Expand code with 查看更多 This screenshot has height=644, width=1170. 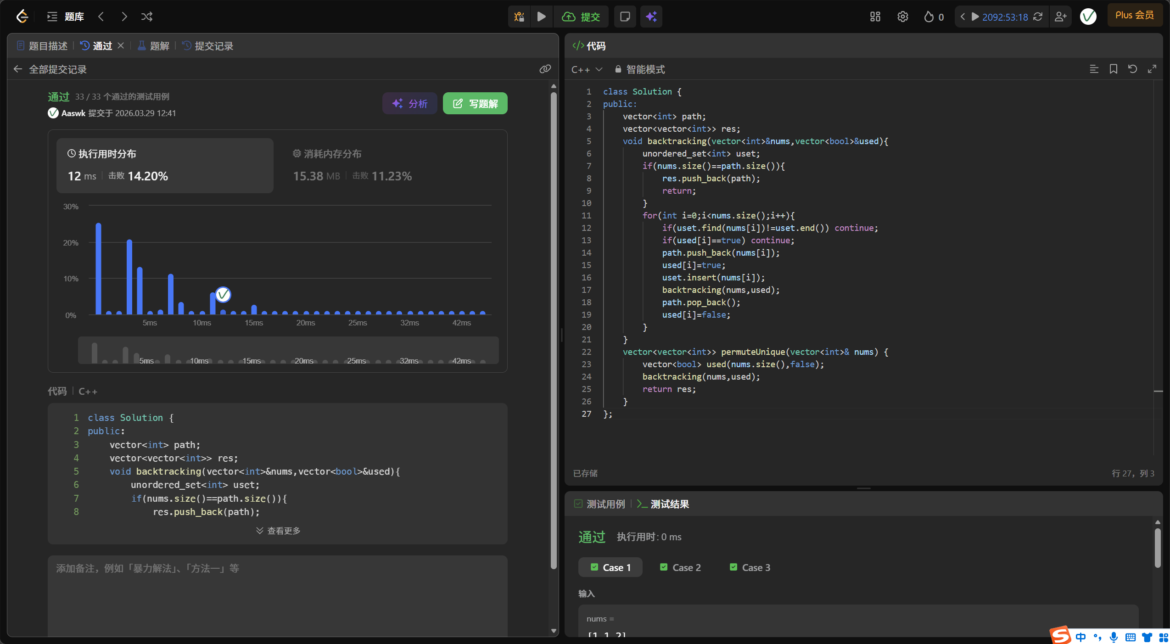click(x=278, y=531)
